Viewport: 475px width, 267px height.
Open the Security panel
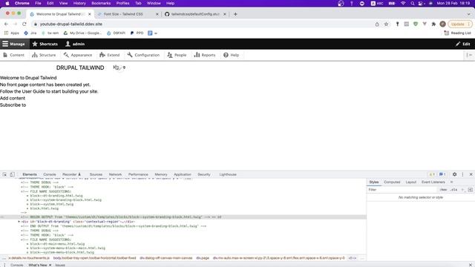[204, 174]
